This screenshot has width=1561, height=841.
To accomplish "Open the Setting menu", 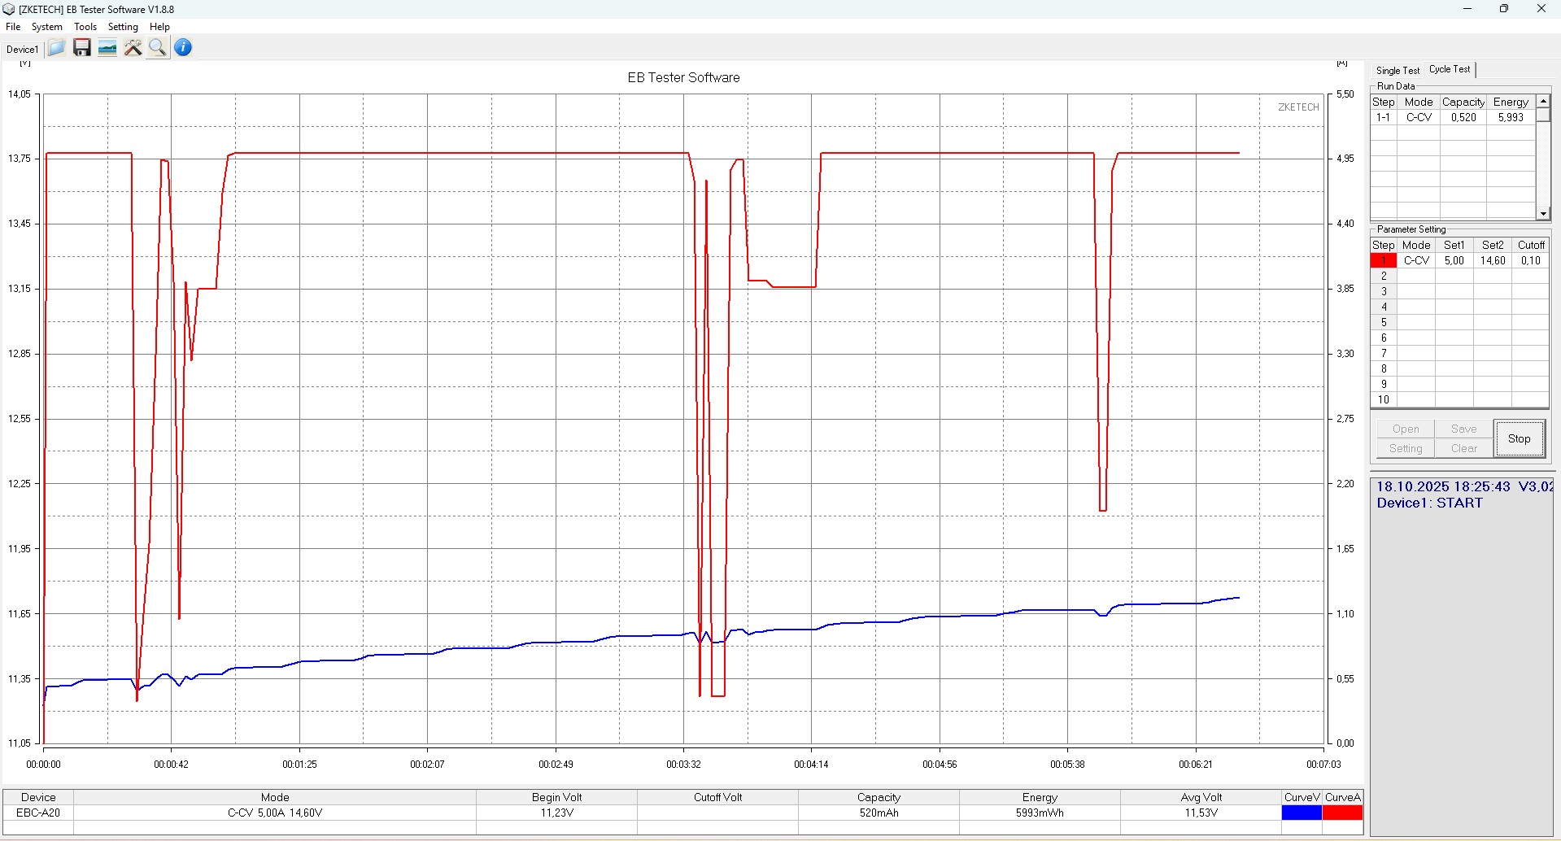I will point(123,27).
